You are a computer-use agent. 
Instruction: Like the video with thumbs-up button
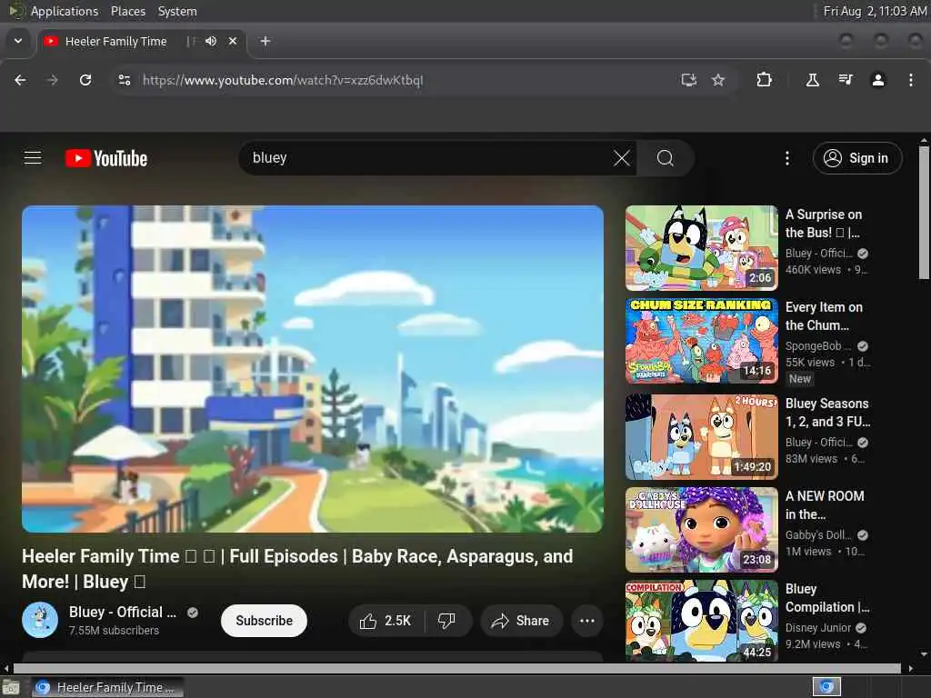click(x=385, y=621)
